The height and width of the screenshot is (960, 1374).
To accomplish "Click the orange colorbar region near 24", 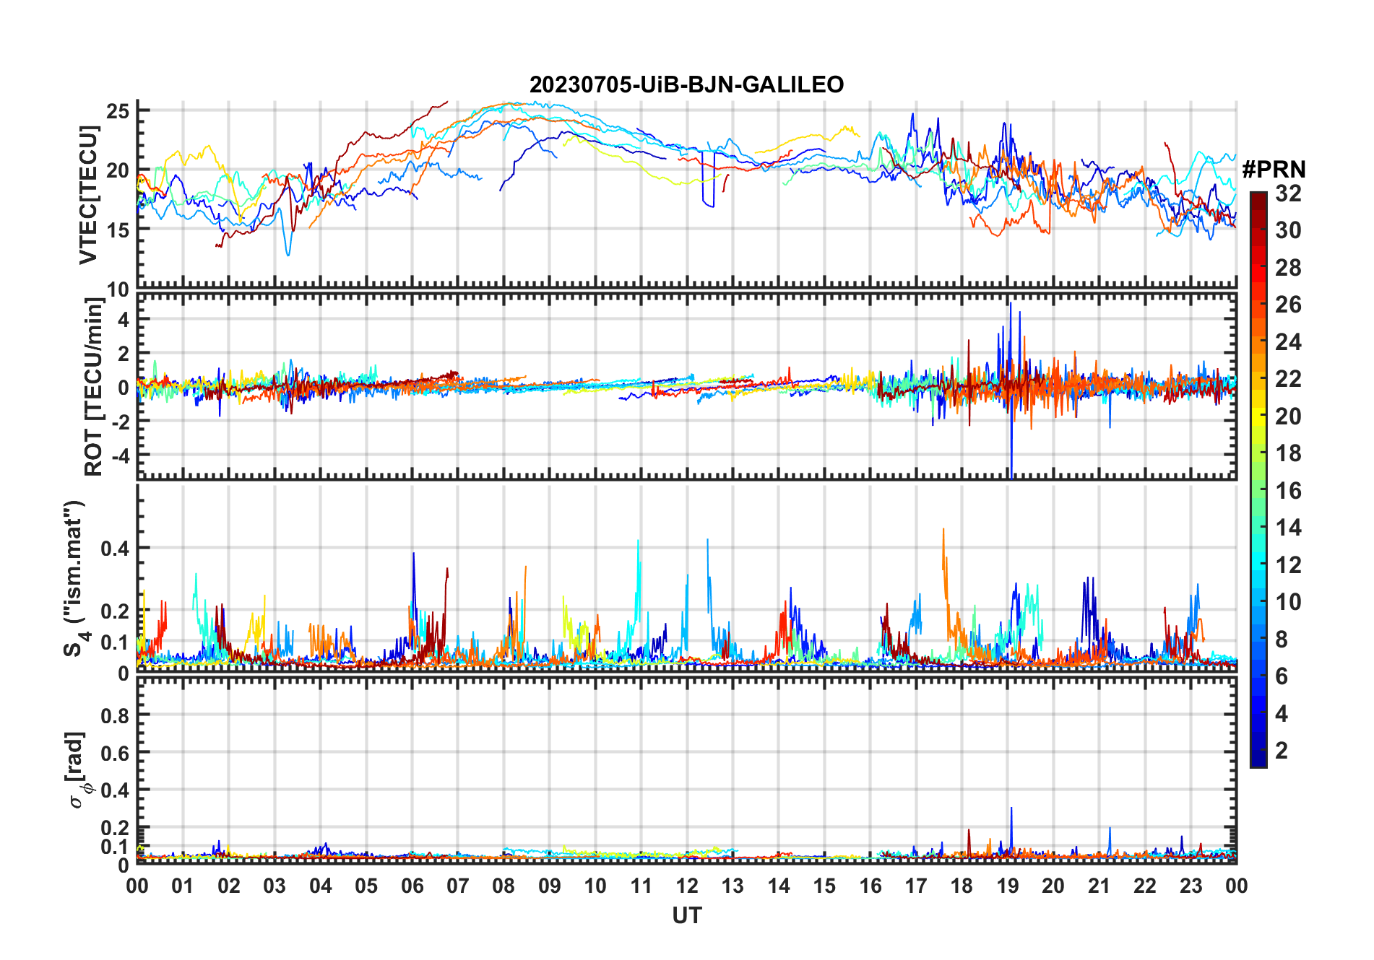I will [1258, 341].
